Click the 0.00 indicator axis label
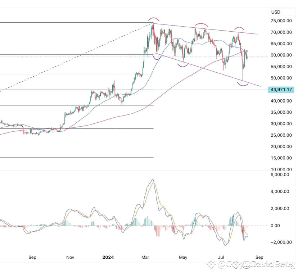The width and height of the screenshot is (298, 272). [x=275, y=226]
